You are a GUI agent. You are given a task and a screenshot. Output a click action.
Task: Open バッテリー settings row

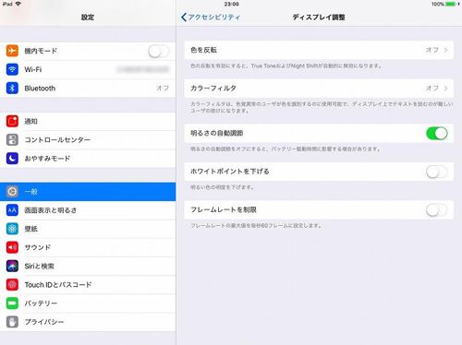[88, 303]
